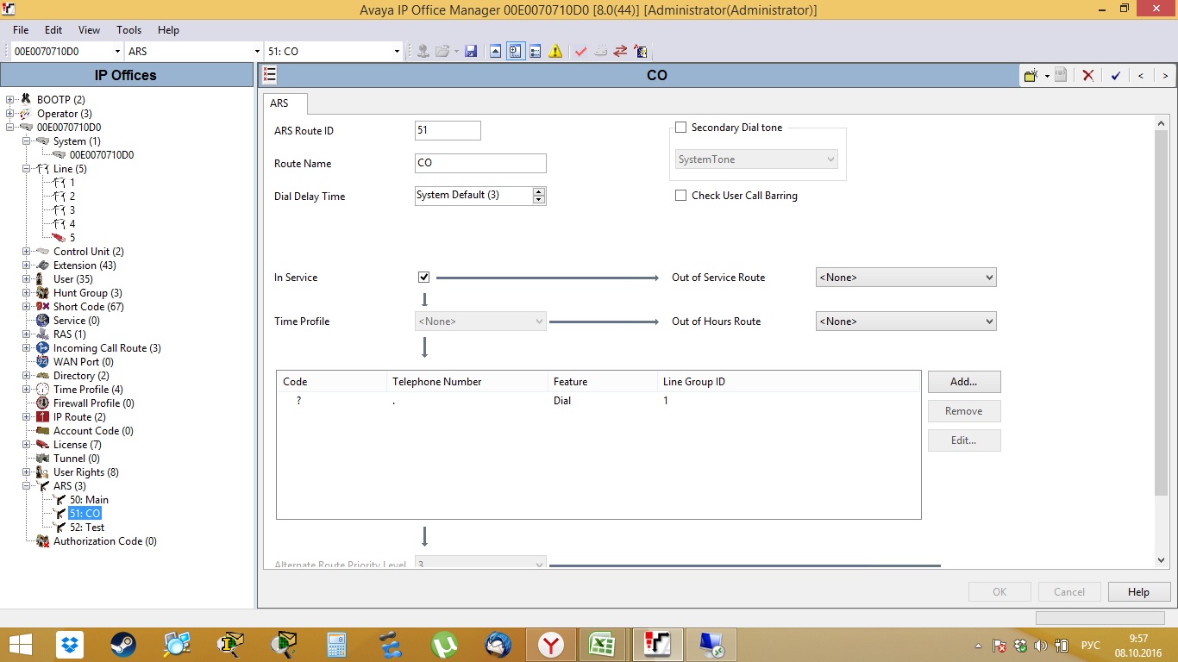Image resolution: width=1178 pixels, height=662 pixels.
Task: Collapse the Line (5) tree node
Action: (27, 169)
